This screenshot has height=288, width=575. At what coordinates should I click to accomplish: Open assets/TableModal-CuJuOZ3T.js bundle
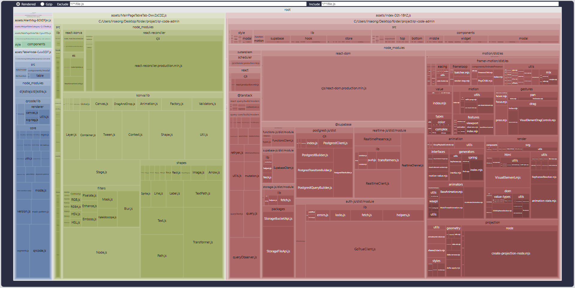click(33, 52)
